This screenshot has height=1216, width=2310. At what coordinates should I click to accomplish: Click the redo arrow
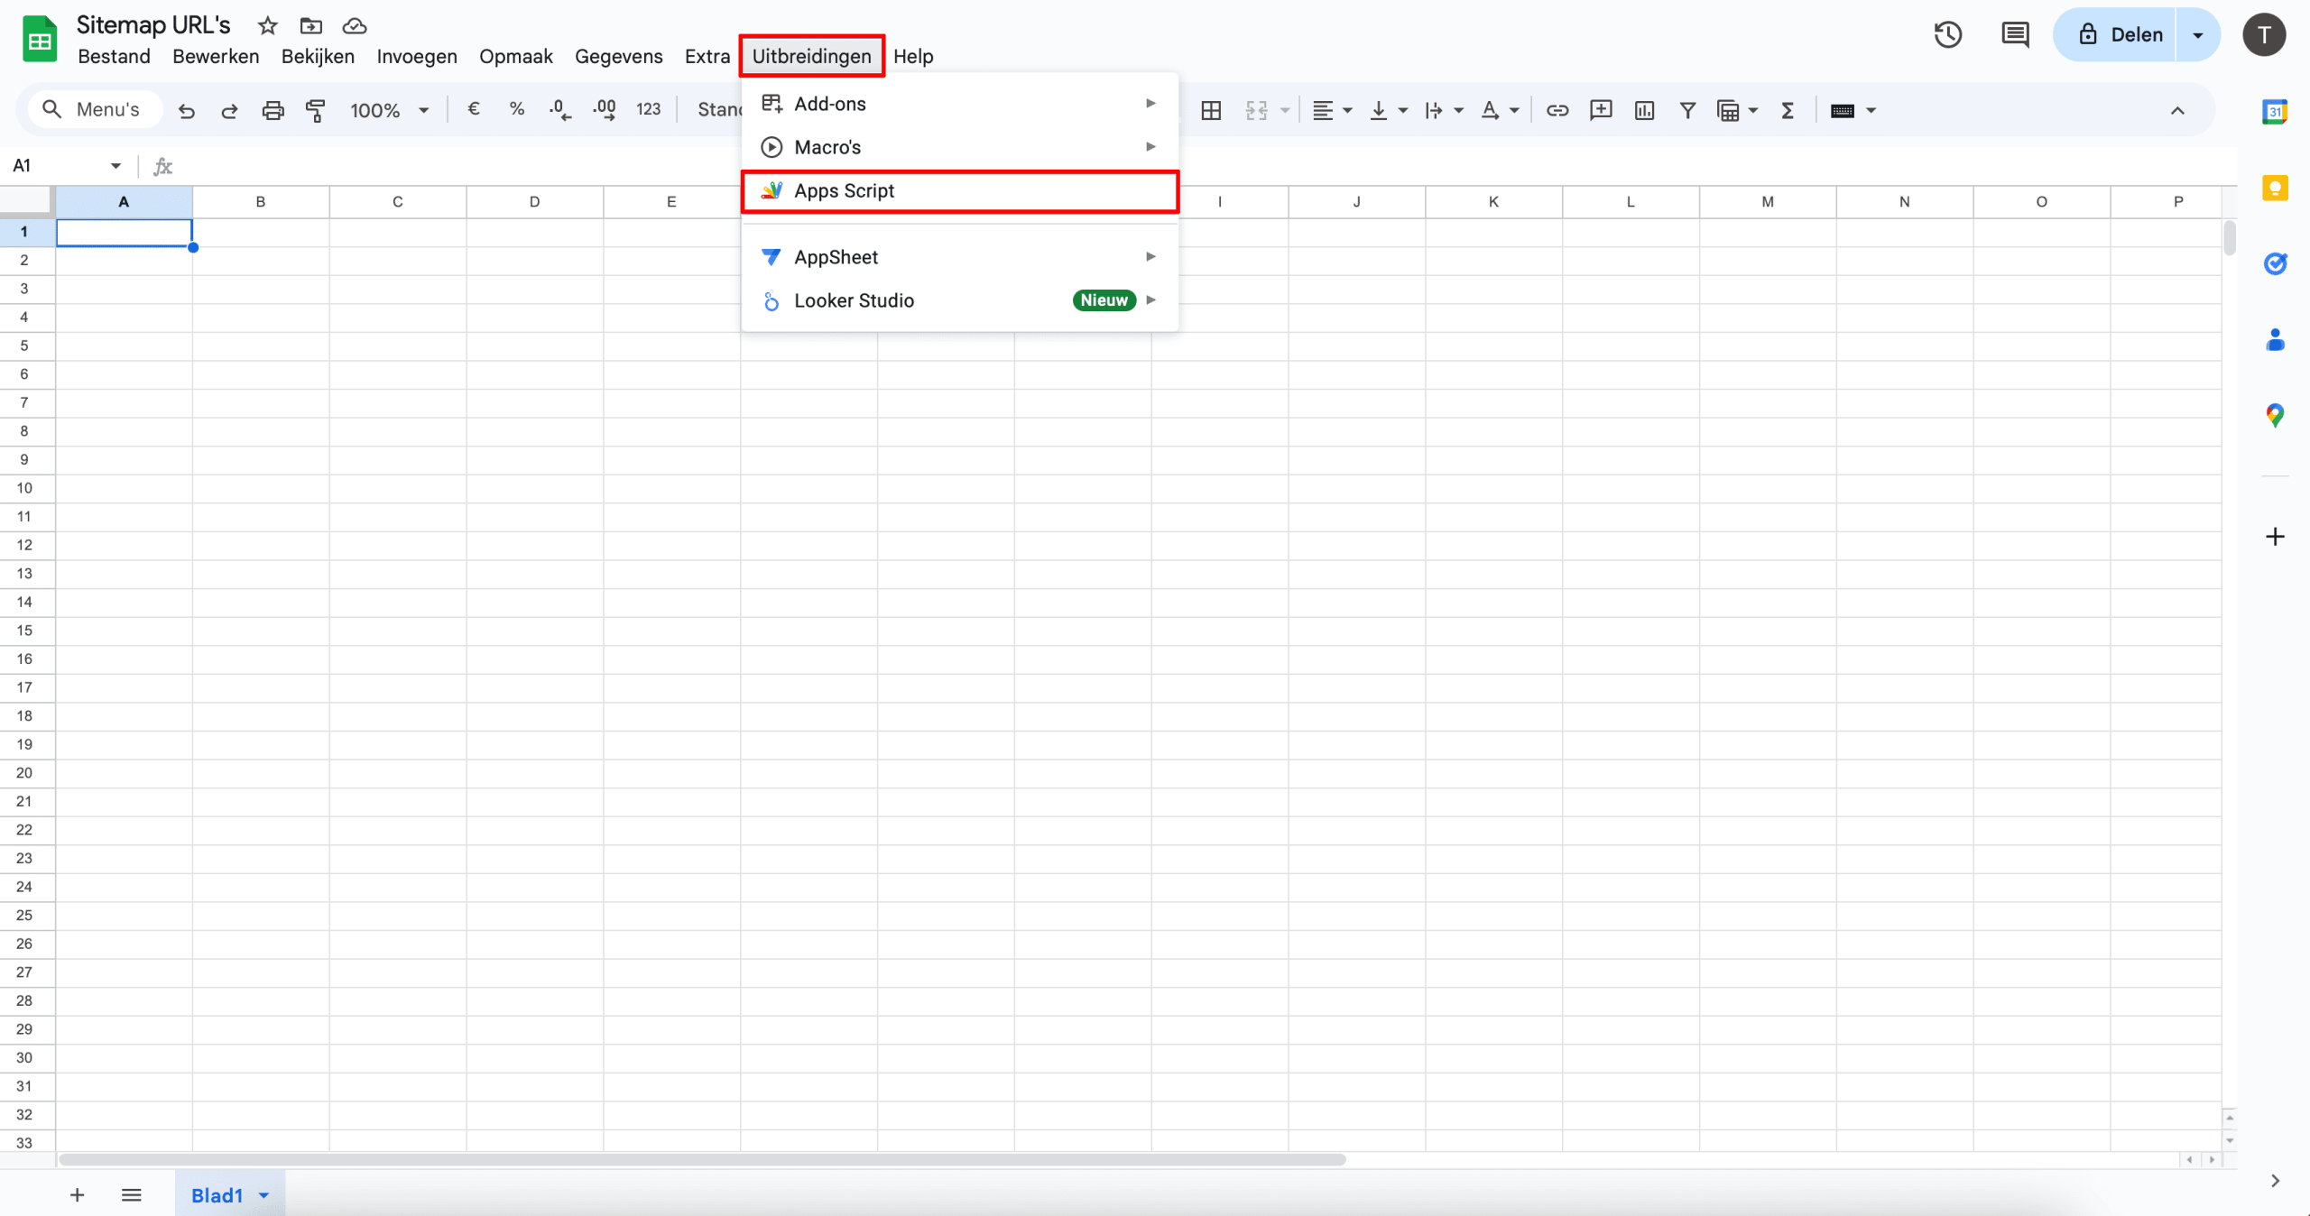(x=229, y=110)
